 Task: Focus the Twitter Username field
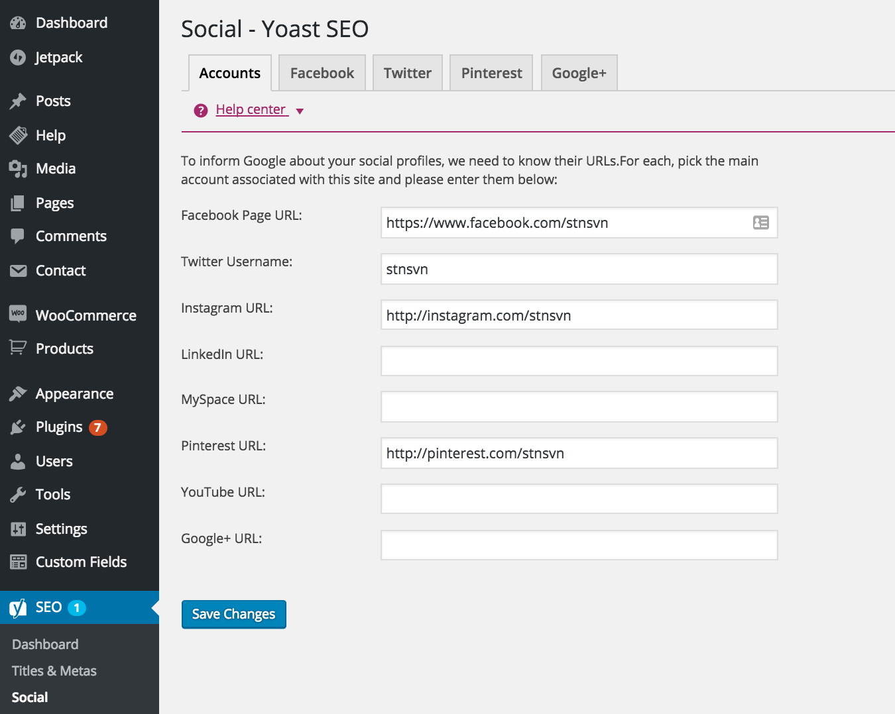[579, 269]
